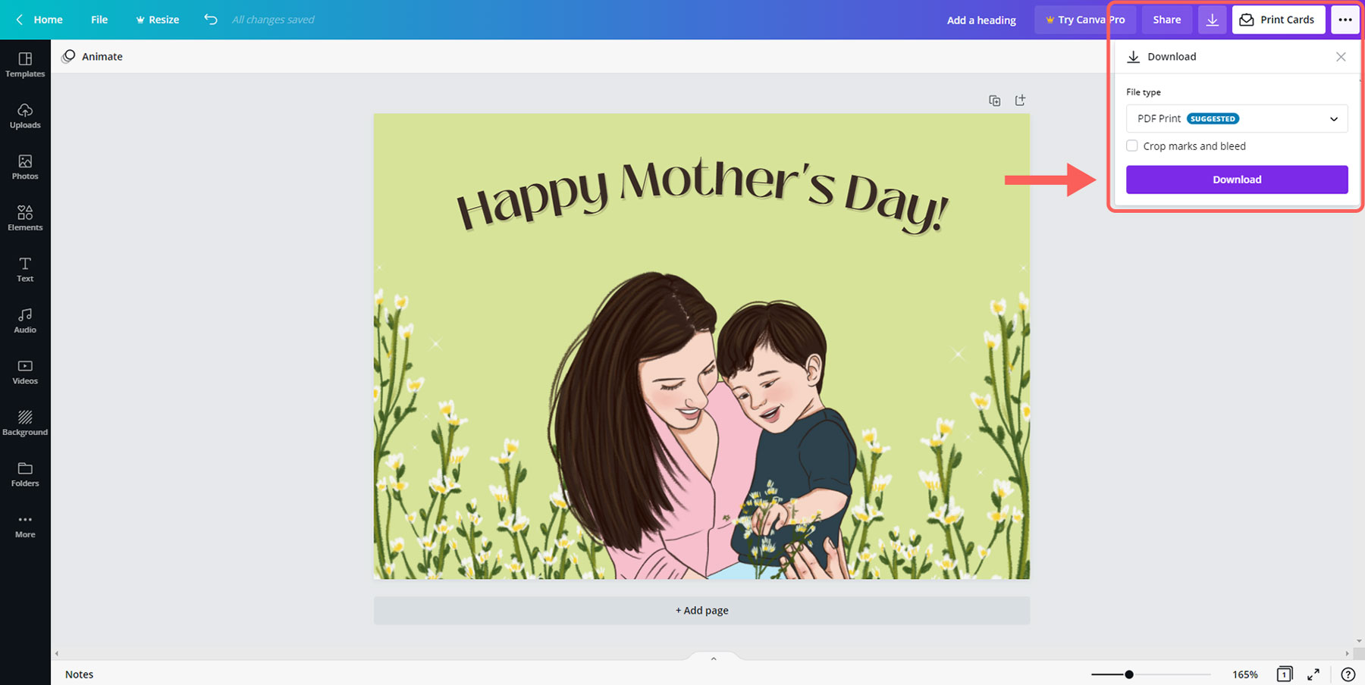Click the Print Cards button

pos(1278,20)
